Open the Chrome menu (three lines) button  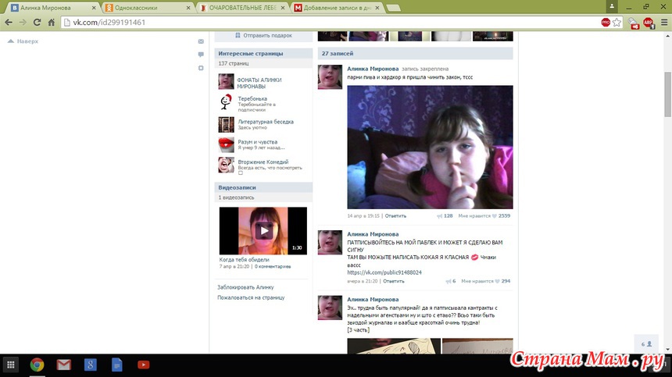[660, 23]
